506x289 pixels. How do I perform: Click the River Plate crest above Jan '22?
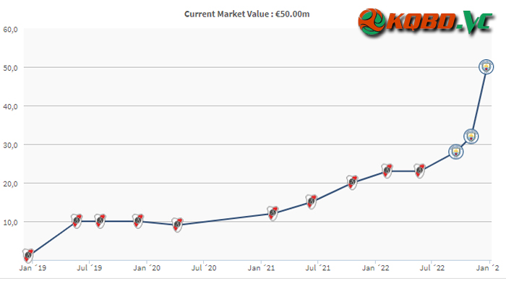387,171
